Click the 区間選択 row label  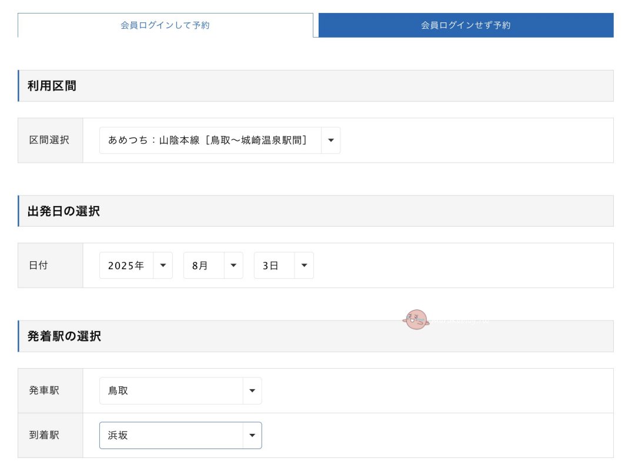[x=49, y=140]
